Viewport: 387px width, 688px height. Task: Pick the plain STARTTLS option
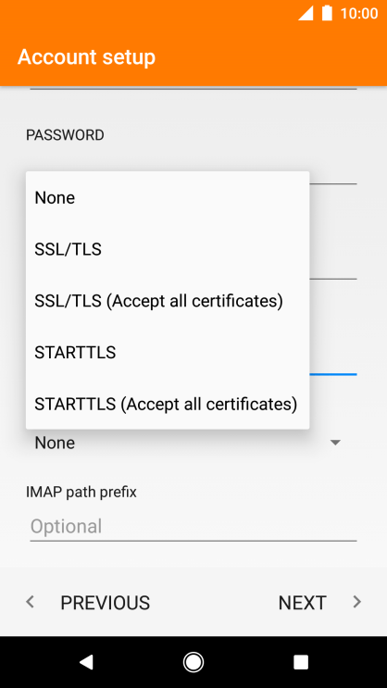pos(168,353)
